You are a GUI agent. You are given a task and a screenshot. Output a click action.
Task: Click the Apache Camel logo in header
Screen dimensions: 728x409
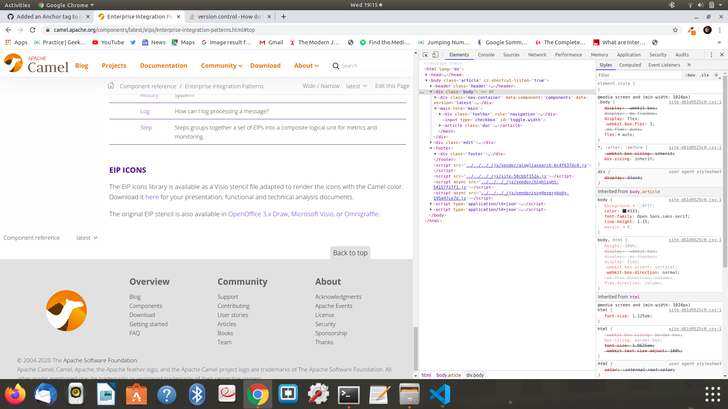[36, 64]
